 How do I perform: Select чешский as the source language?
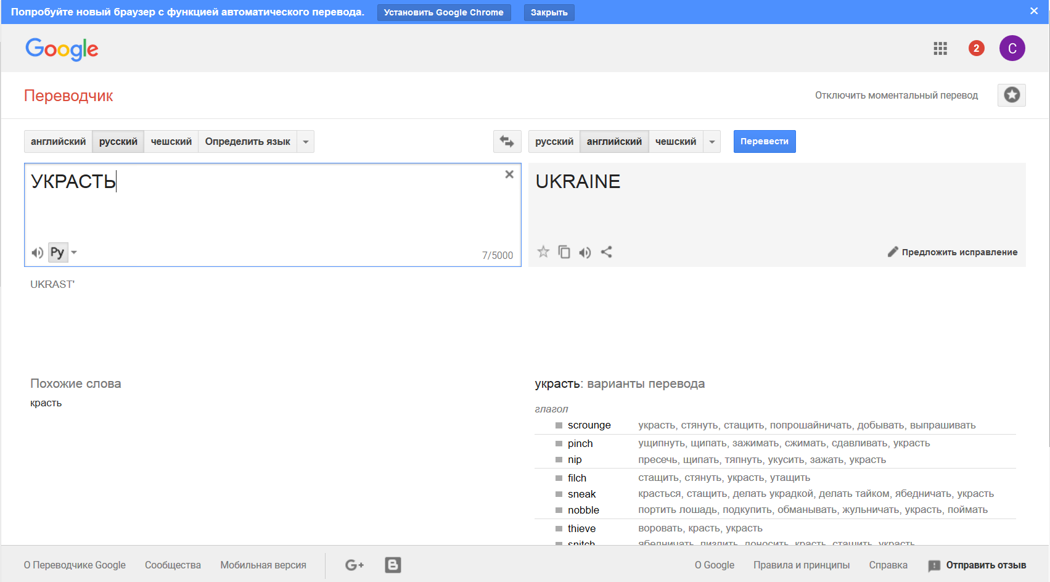(x=171, y=141)
